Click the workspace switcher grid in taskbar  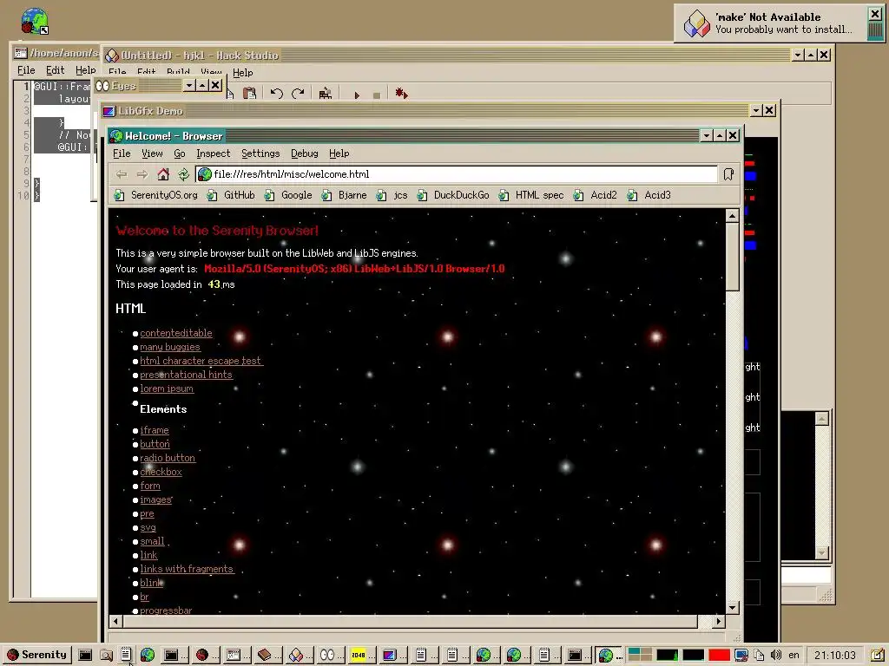point(640,656)
